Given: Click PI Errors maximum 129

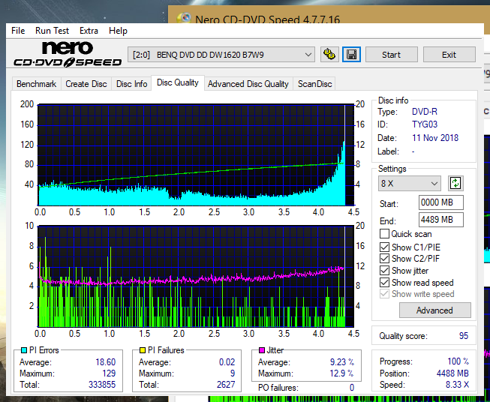Looking at the screenshot, I should click(109, 373).
